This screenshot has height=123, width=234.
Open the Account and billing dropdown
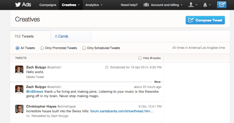point(163,5)
